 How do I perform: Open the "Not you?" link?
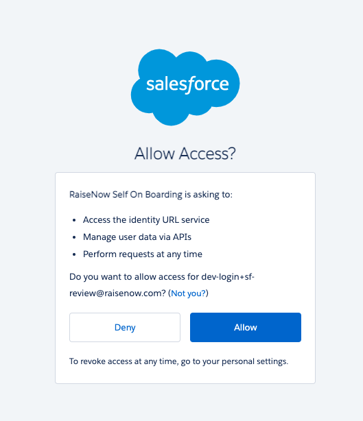pyautogui.click(x=188, y=293)
